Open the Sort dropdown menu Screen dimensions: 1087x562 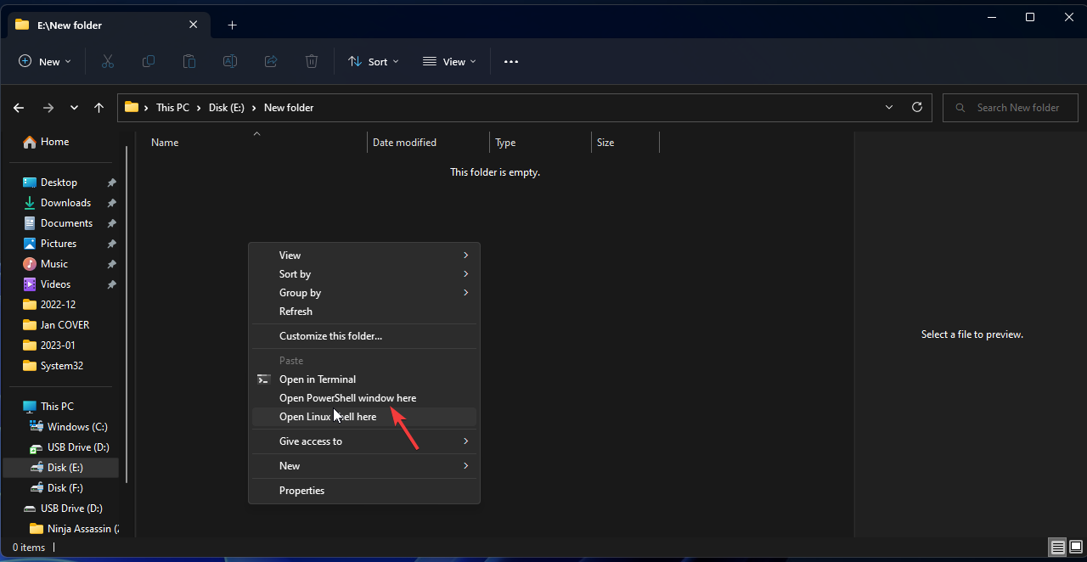(x=373, y=61)
